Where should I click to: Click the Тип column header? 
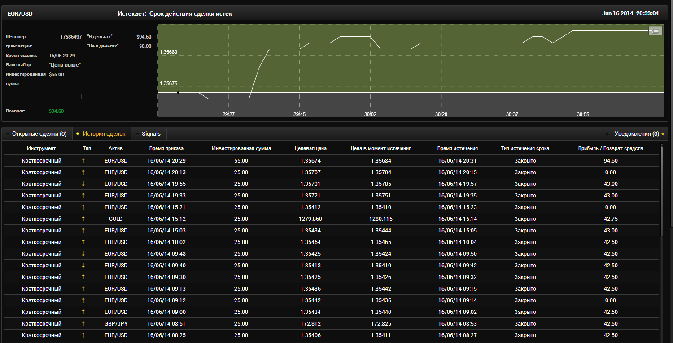point(87,148)
